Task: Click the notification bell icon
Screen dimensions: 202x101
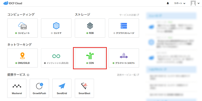Action: 168,3
